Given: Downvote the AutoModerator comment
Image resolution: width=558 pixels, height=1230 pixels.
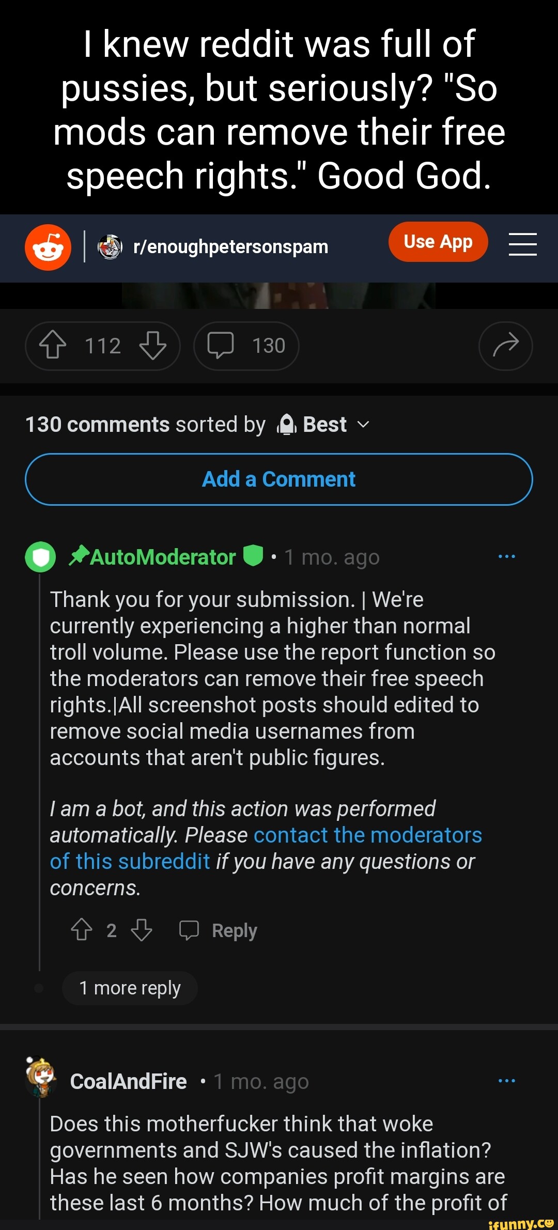Looking at the screenshot, I should point(142,930).
